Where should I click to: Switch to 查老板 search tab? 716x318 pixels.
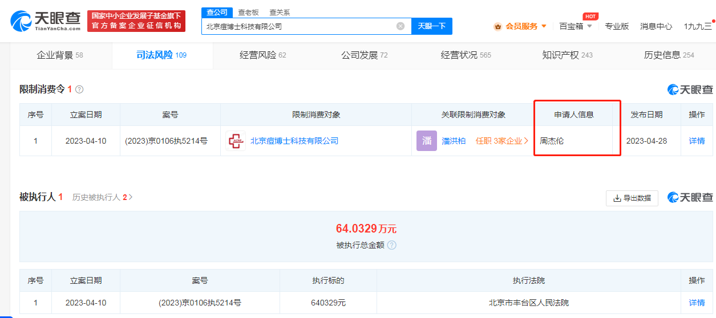(248, 12)
